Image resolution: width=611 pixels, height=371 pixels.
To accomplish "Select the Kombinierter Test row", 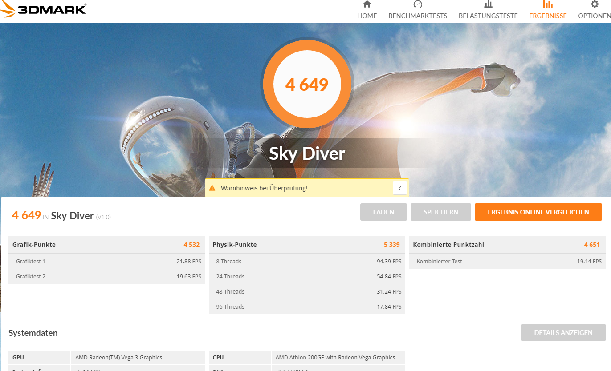I will pyautogui.click(x=507, y=261).
